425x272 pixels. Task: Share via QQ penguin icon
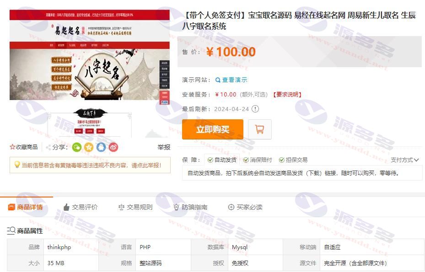(x=101, y=147)
